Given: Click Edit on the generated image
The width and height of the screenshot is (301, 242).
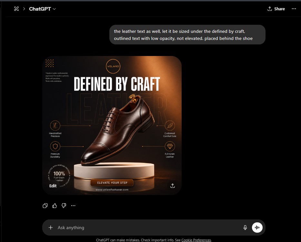Looking at the screenshot, I should [x=53, y=186].
